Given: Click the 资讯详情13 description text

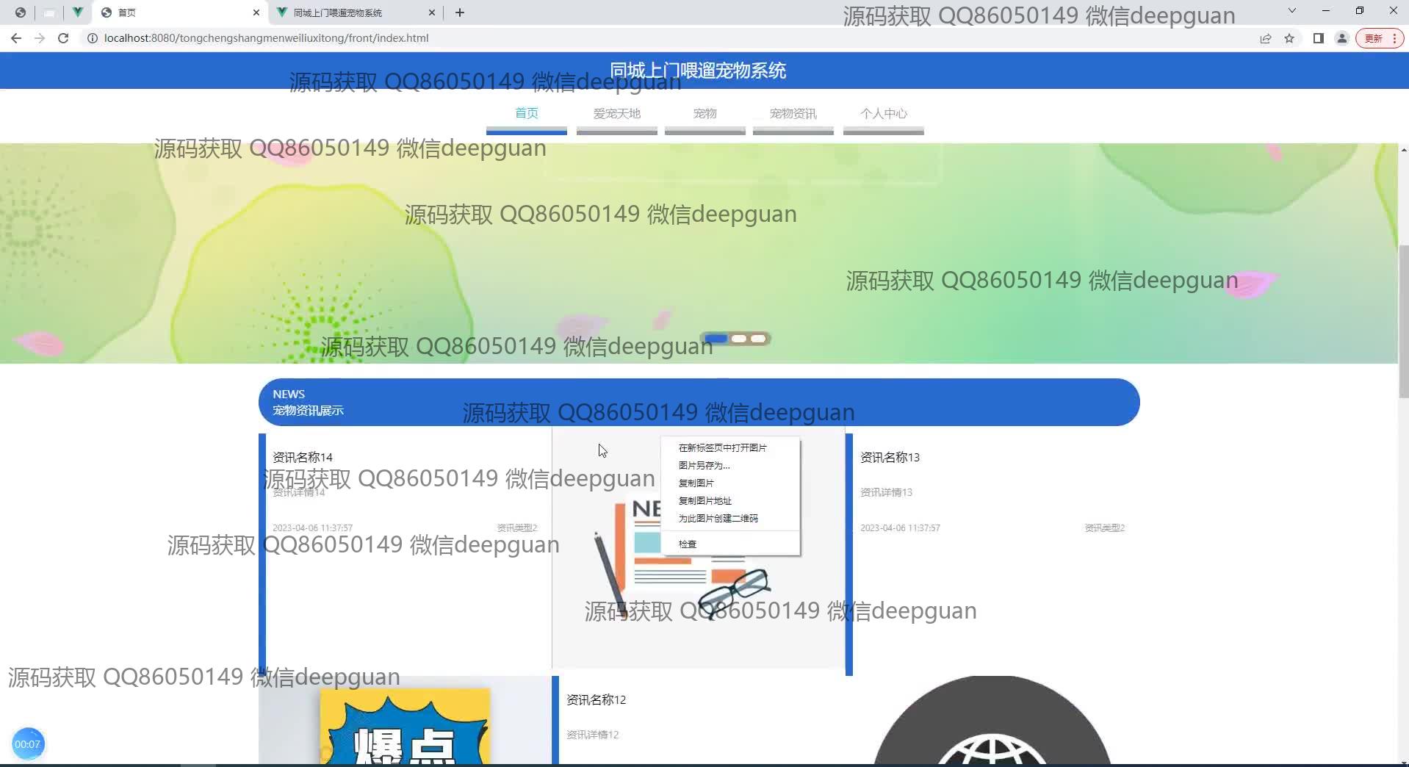Looking at the screenshot, I should pyautogui.click(x=886, y=492).
